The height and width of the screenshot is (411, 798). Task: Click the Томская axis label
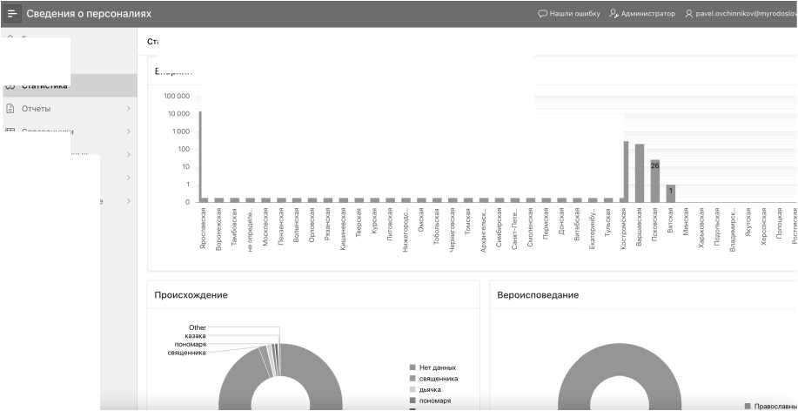467,221
